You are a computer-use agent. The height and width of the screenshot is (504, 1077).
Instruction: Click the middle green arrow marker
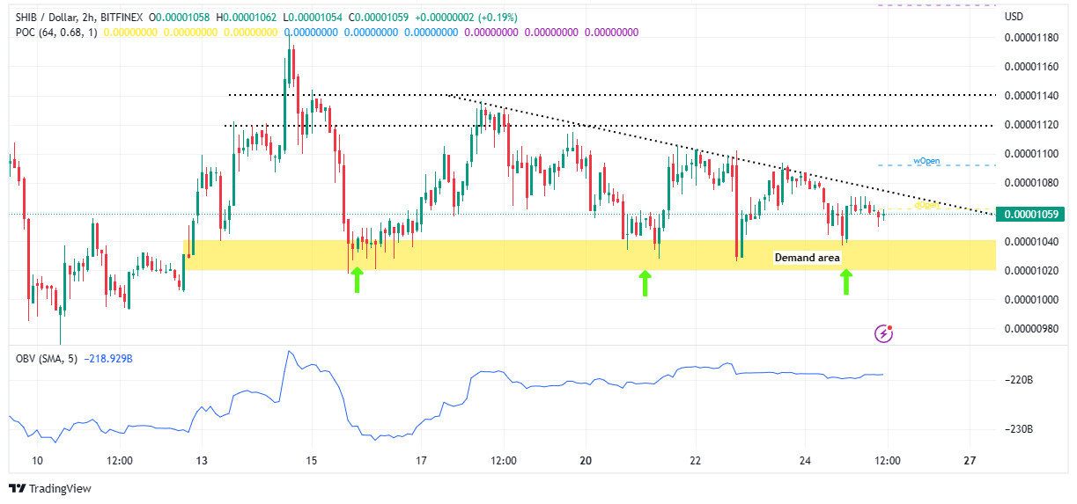tap(645, 283)
